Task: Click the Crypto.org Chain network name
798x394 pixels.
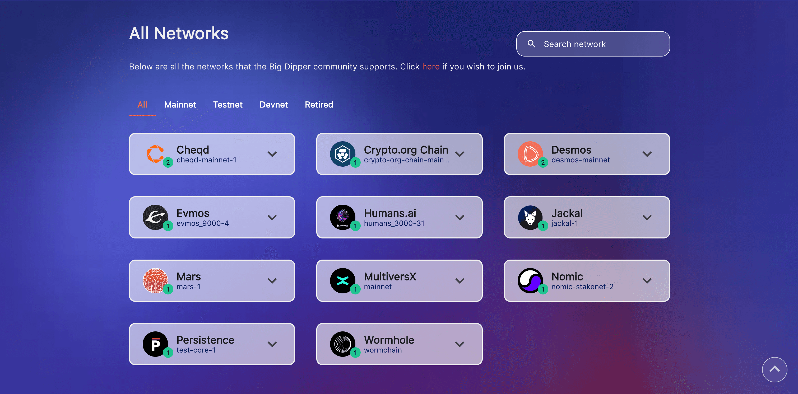Action: click(x=406, y=150)
